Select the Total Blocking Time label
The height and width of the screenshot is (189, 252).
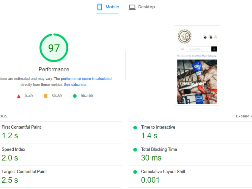point(159,149)
